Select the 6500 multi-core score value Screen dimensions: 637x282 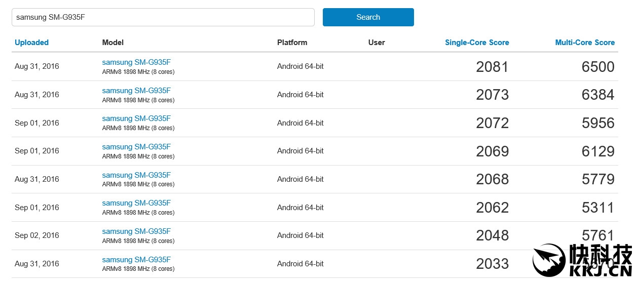[598, 67]
